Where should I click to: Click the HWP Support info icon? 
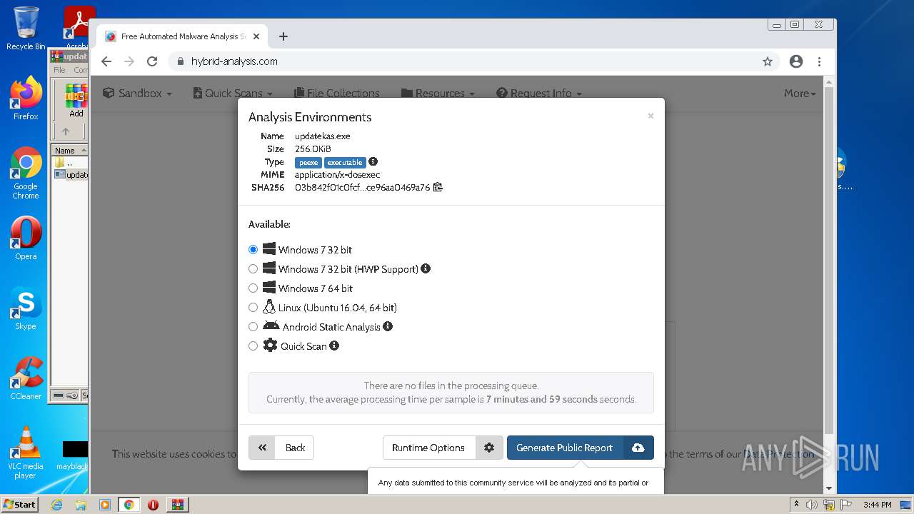426,268
